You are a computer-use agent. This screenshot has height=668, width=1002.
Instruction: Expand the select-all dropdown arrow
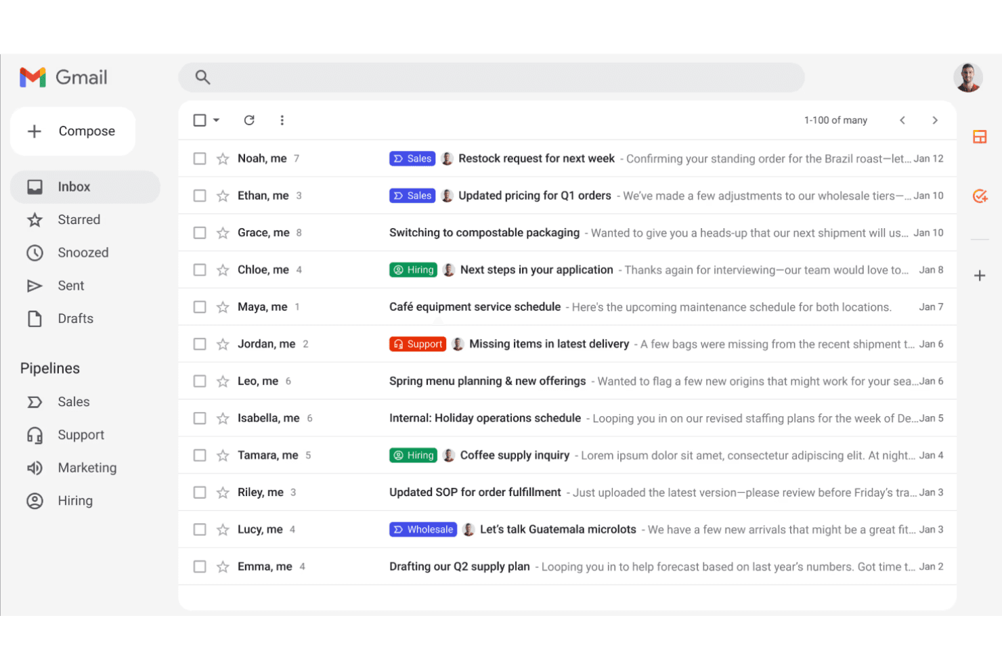216,120
